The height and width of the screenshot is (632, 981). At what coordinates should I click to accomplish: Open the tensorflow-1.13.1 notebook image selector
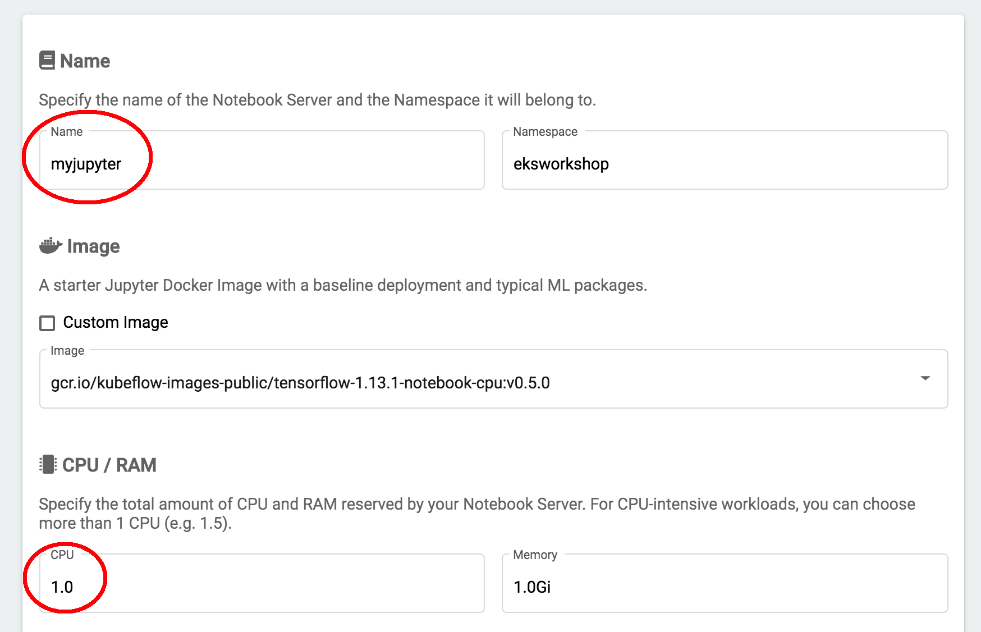click(x=493, y=379)
